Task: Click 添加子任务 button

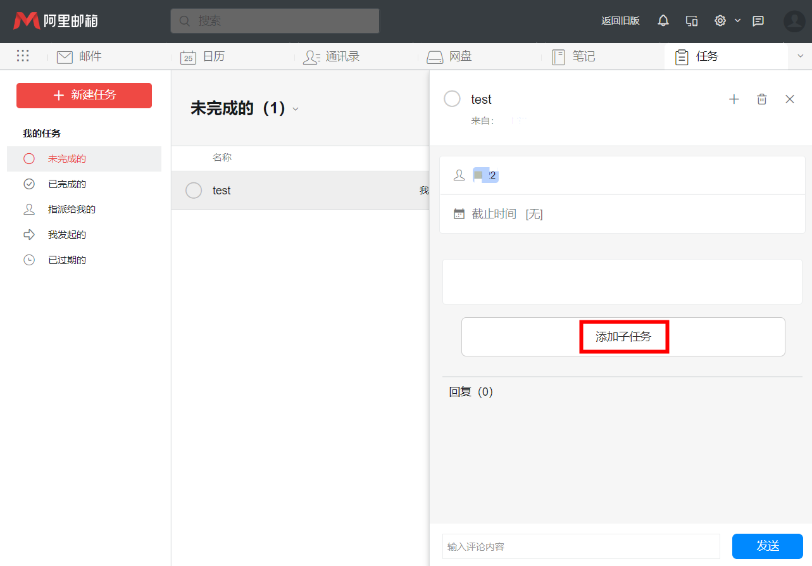Action: click(623, 337)
